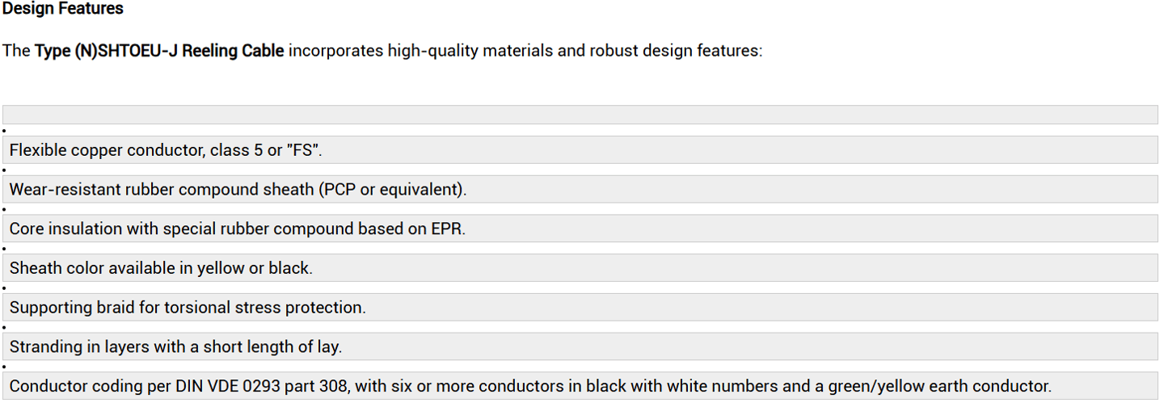
Task: Select the "Flexible copper conductor" row
Action: pyautogui.click(x=580, y=150)
